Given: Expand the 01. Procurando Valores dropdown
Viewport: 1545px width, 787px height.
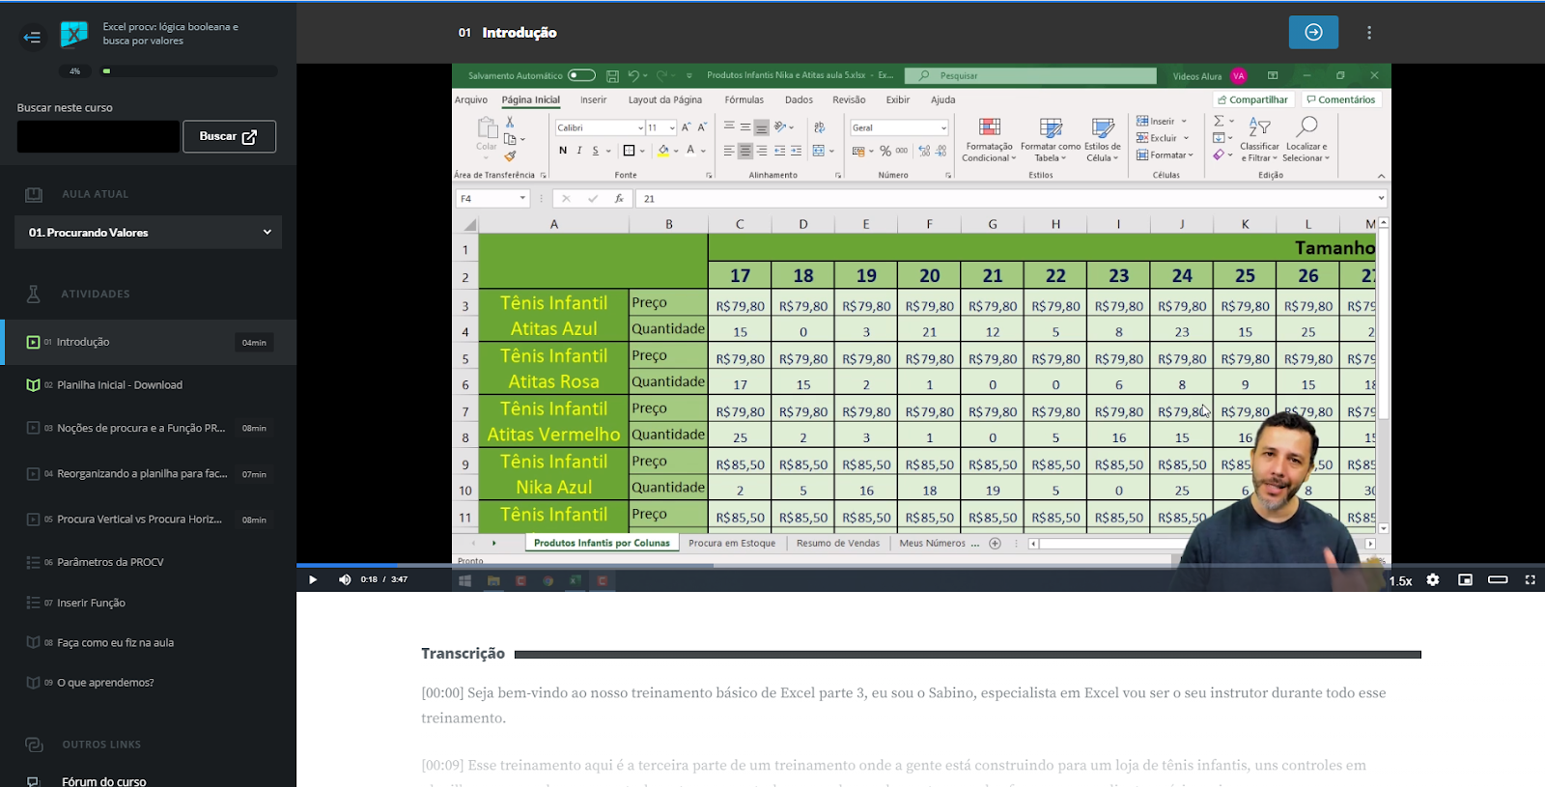Looking at the screenshot, I should 149,232.
